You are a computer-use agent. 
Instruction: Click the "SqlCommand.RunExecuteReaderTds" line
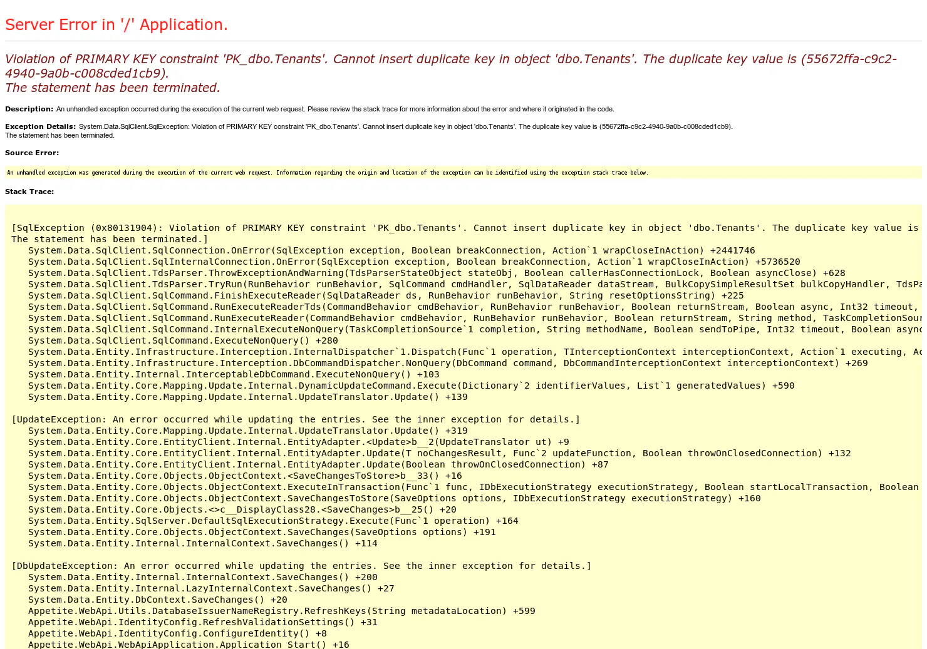click(x=475, y=307)
